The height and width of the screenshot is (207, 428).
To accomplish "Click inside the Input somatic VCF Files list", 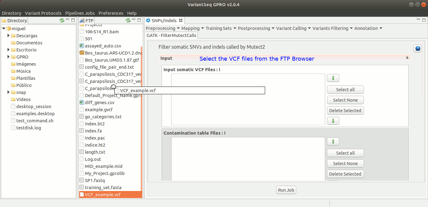I will (248, 108).
